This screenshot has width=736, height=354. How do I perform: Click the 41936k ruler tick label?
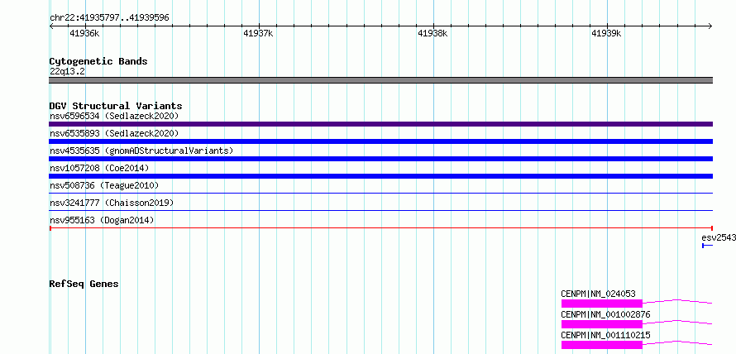(85, 33)
